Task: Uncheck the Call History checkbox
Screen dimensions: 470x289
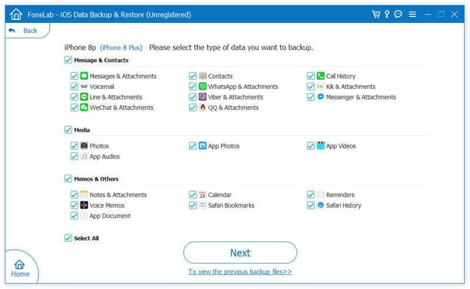Action: 311,76
